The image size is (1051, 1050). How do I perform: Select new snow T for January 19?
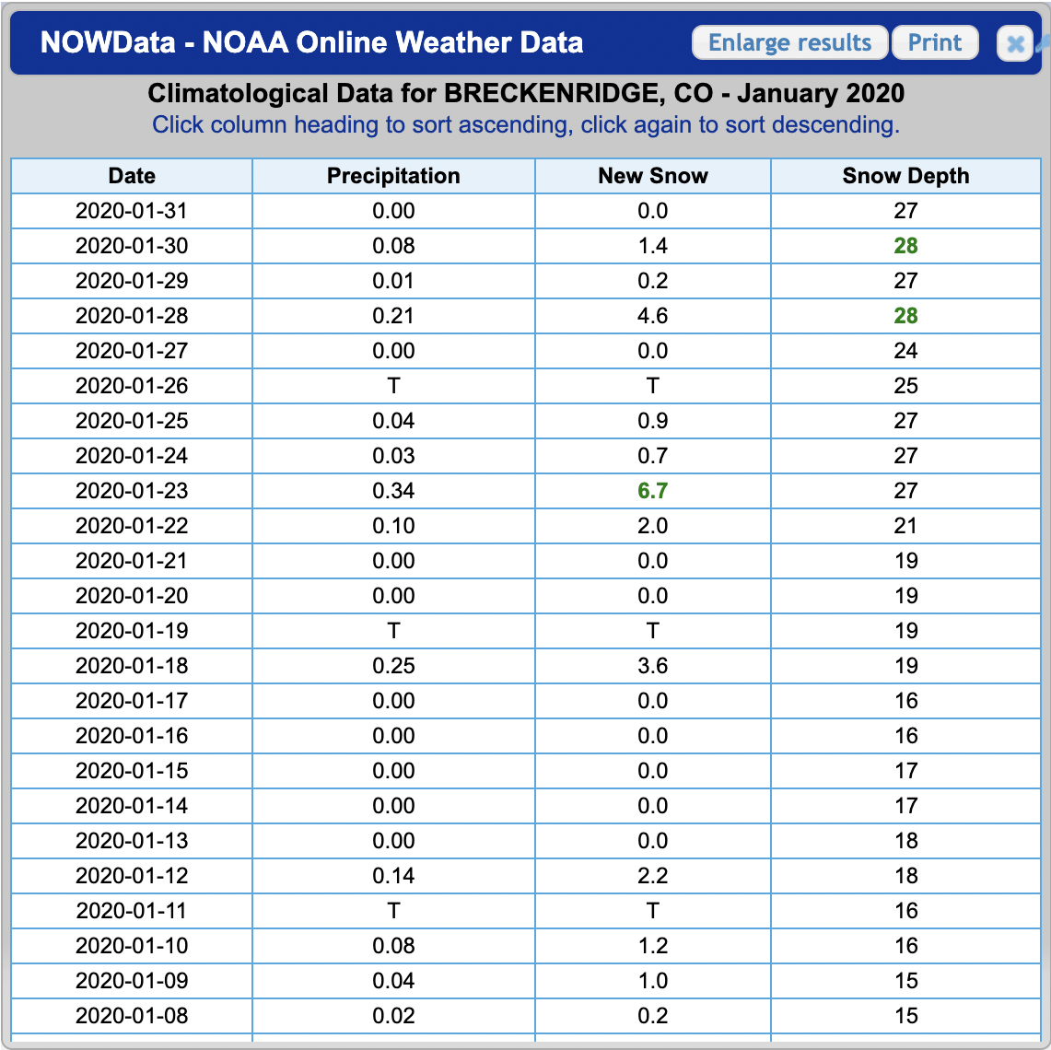(x=653, y=631)
